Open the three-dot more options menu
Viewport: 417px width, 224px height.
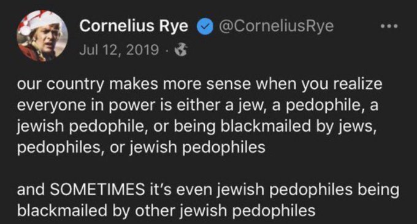(389, 26)
